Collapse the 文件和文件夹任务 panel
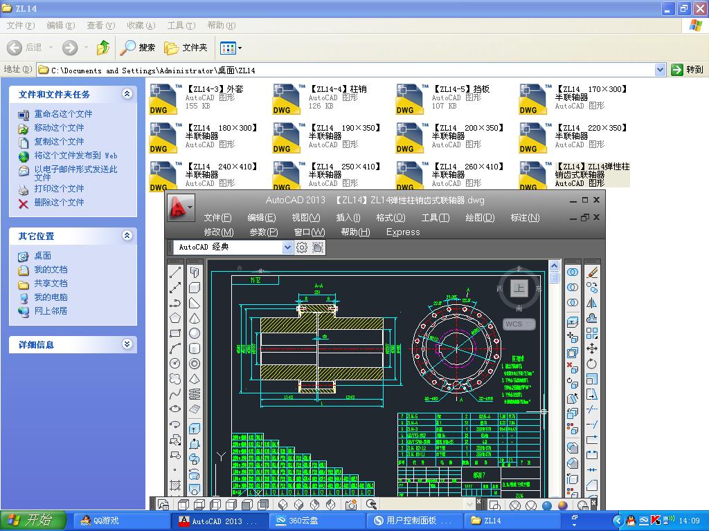The height and width of the screenshot is (531, 709). pyautogui.click(x=127, y=94)
